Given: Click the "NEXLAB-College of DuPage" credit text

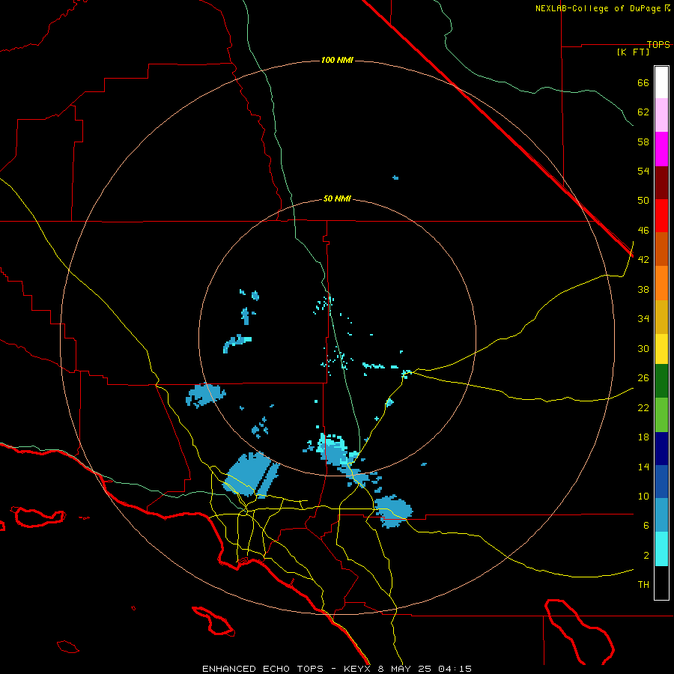Looking at the screenshot, I should pos(598,8).
